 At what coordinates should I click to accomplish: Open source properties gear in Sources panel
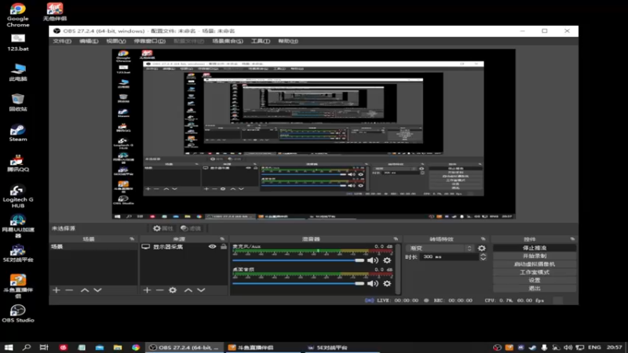tap(173, 290)
